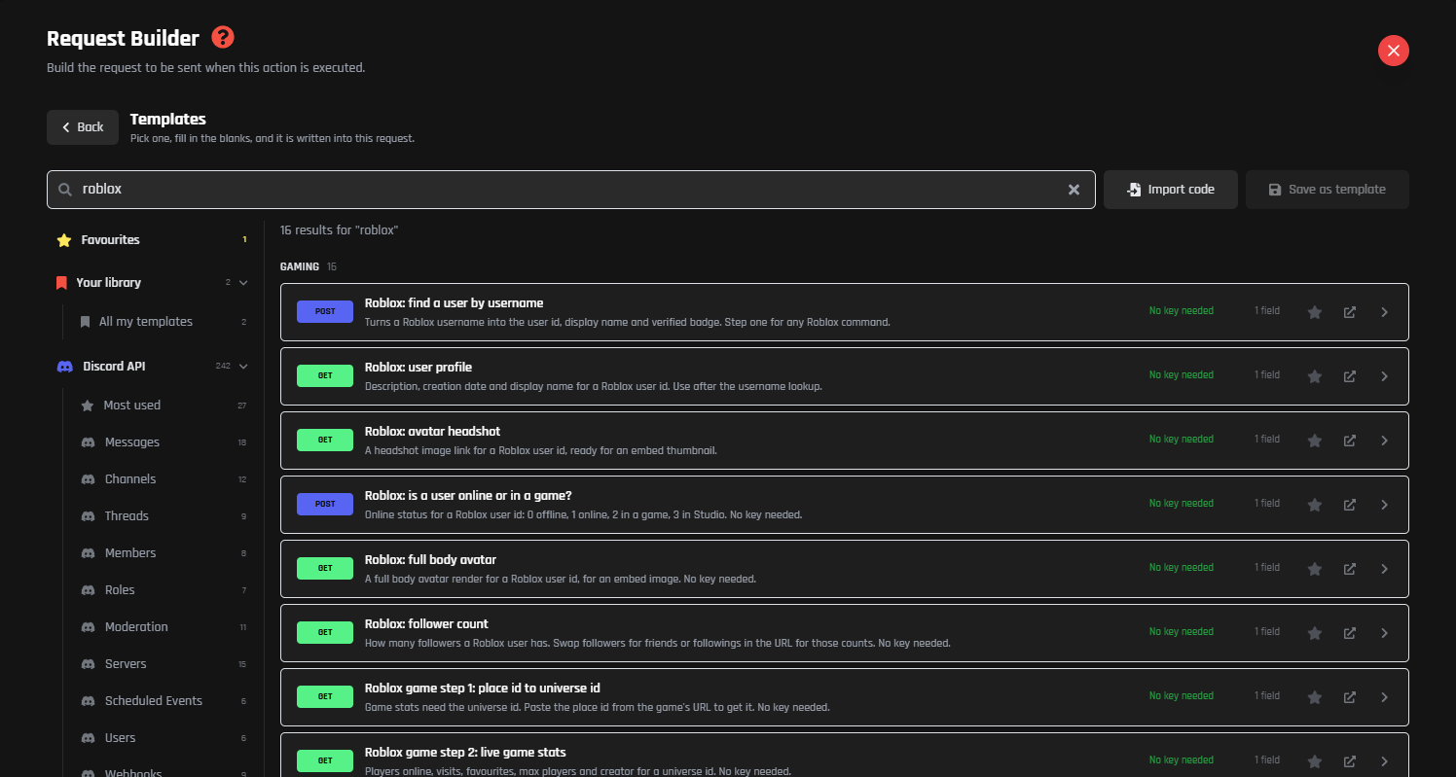The width and height of the screenshot is (1456, 777).
Task: Expand 'Roblox game step 1' chevron
Action: click(1385, 697)
